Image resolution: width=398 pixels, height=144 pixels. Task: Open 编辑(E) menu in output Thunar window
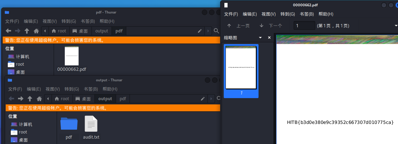pos(34,89)
